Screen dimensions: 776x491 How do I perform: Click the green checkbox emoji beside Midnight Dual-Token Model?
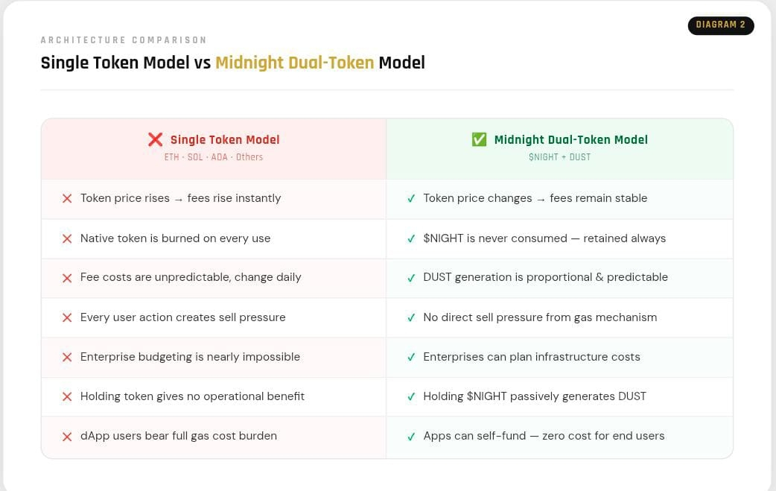[479, 139]
